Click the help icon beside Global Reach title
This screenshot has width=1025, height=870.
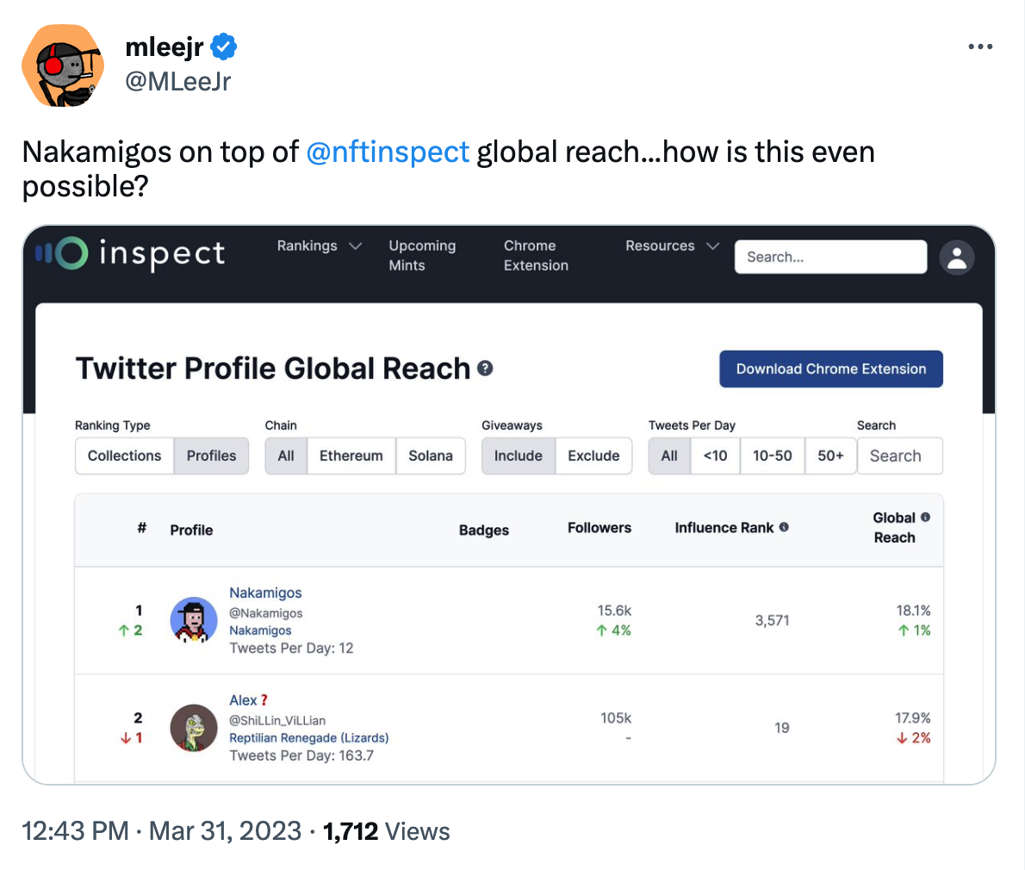485,369
